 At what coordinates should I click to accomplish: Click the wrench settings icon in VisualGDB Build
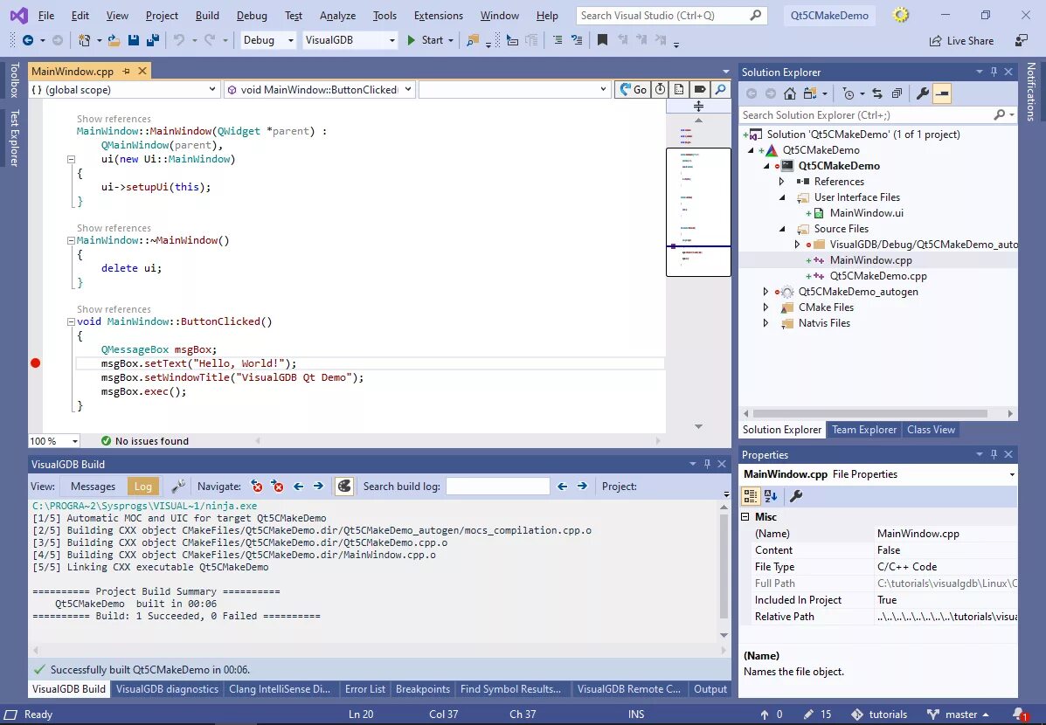(x=178, y=487)
